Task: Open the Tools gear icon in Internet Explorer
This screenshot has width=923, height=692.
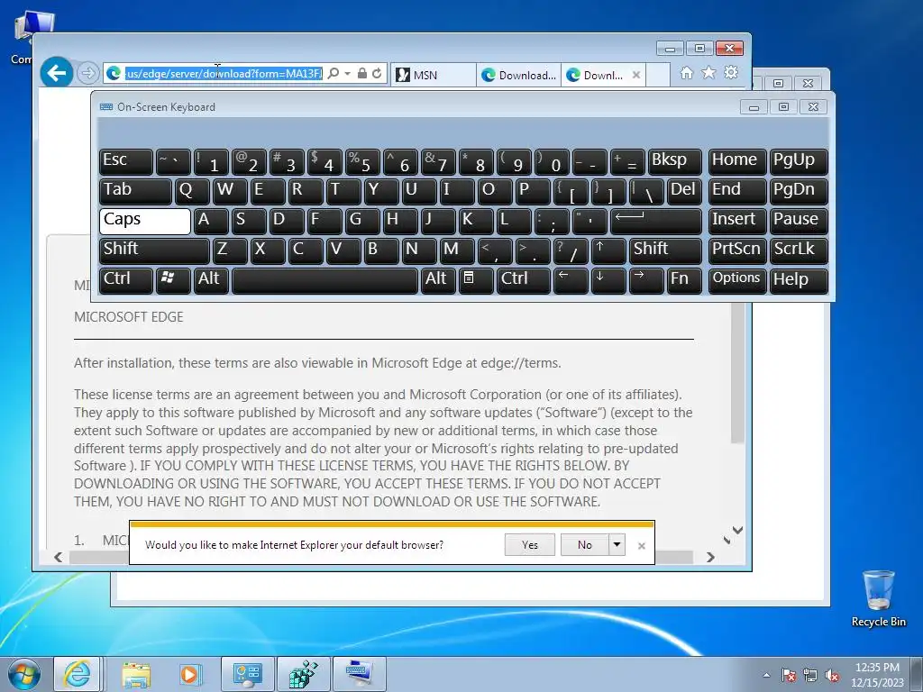Action: click(731, 72)
